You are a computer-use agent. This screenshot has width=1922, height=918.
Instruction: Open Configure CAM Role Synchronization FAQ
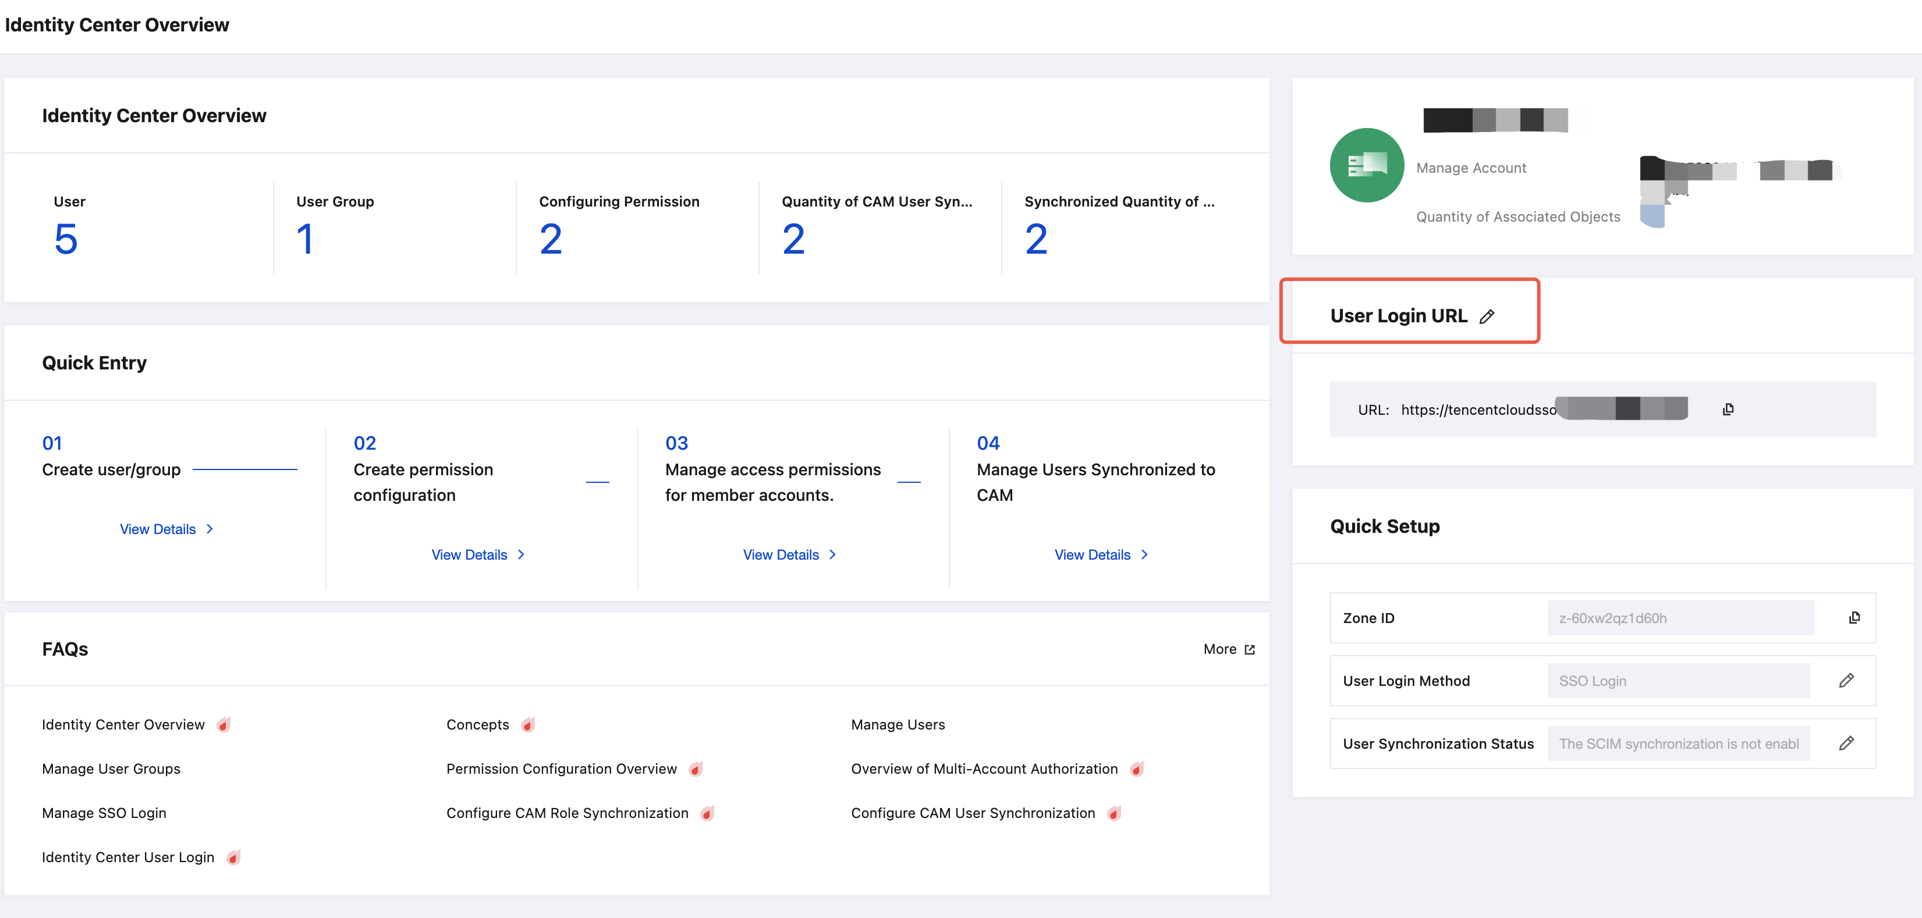point(567,813)
